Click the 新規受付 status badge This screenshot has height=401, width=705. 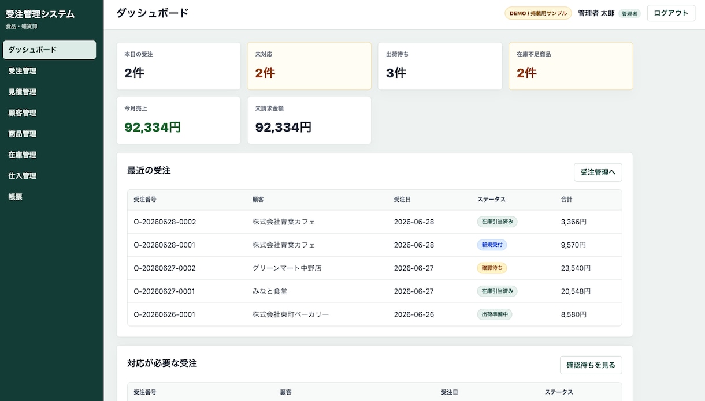coord(492,245)
